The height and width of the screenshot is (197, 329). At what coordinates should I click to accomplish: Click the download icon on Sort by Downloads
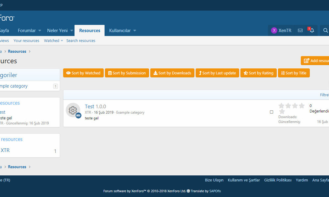[x=156, y=73]
